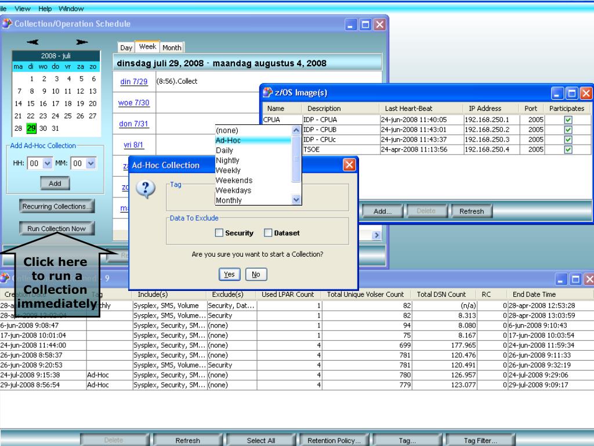This screenshot has width=594, height=446.
Task: Toggle Participates checkbox for CPUA
Action: 568,120
